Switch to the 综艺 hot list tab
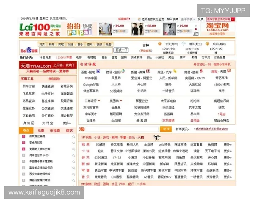Viewport: 254px width, 203px height. pyautogui.click(x=69, y=131)
